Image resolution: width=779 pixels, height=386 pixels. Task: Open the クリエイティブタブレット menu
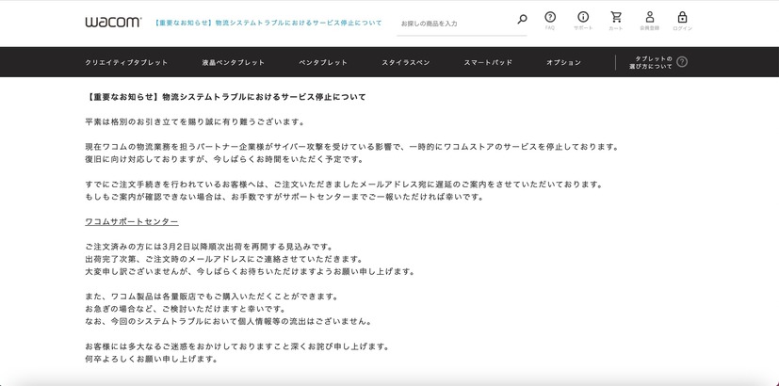[126, 62]
